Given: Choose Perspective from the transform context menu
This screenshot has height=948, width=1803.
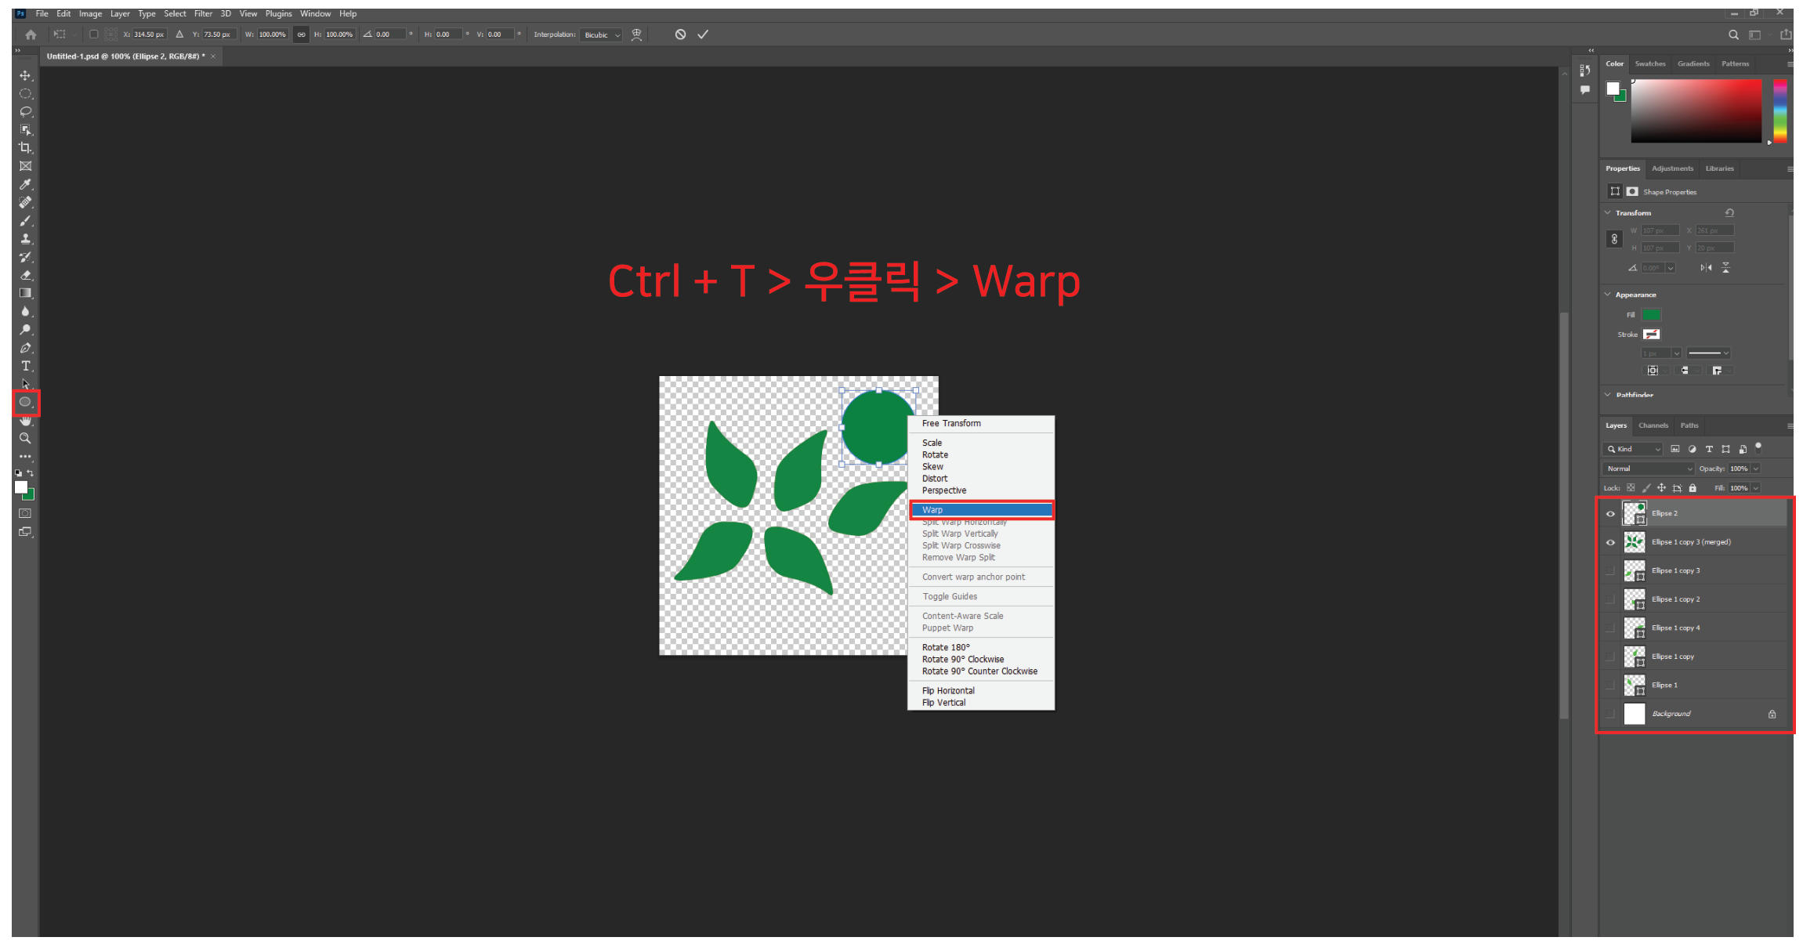Looking at the screenshot, I should [x=943, y=490].
